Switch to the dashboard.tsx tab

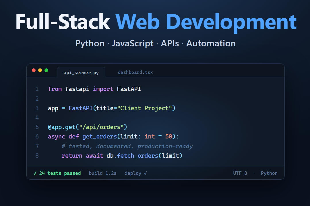click(x=135, y=72)
